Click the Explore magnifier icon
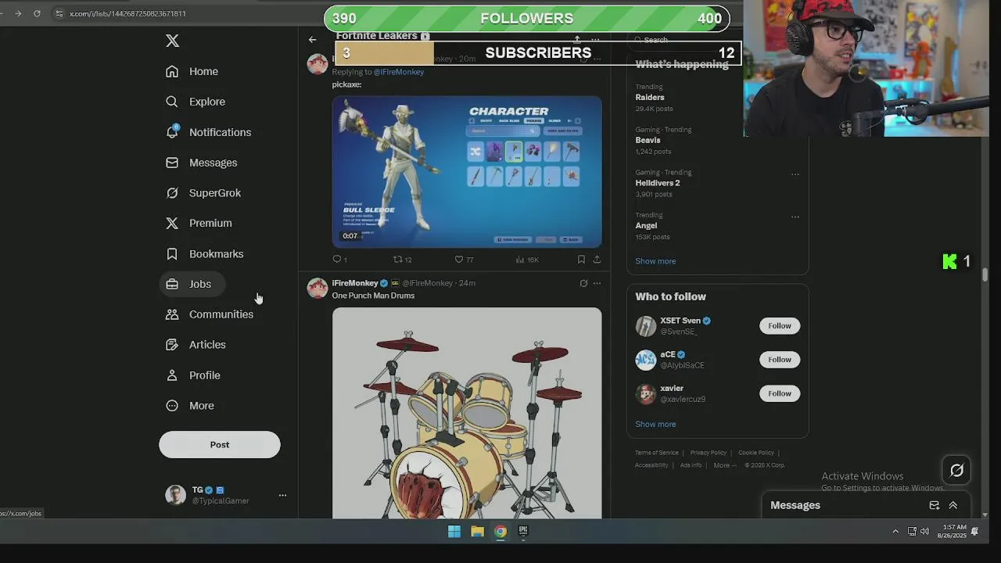Image resolution: width=1001 pixels, height=563 pixels. tap(172, 102)
